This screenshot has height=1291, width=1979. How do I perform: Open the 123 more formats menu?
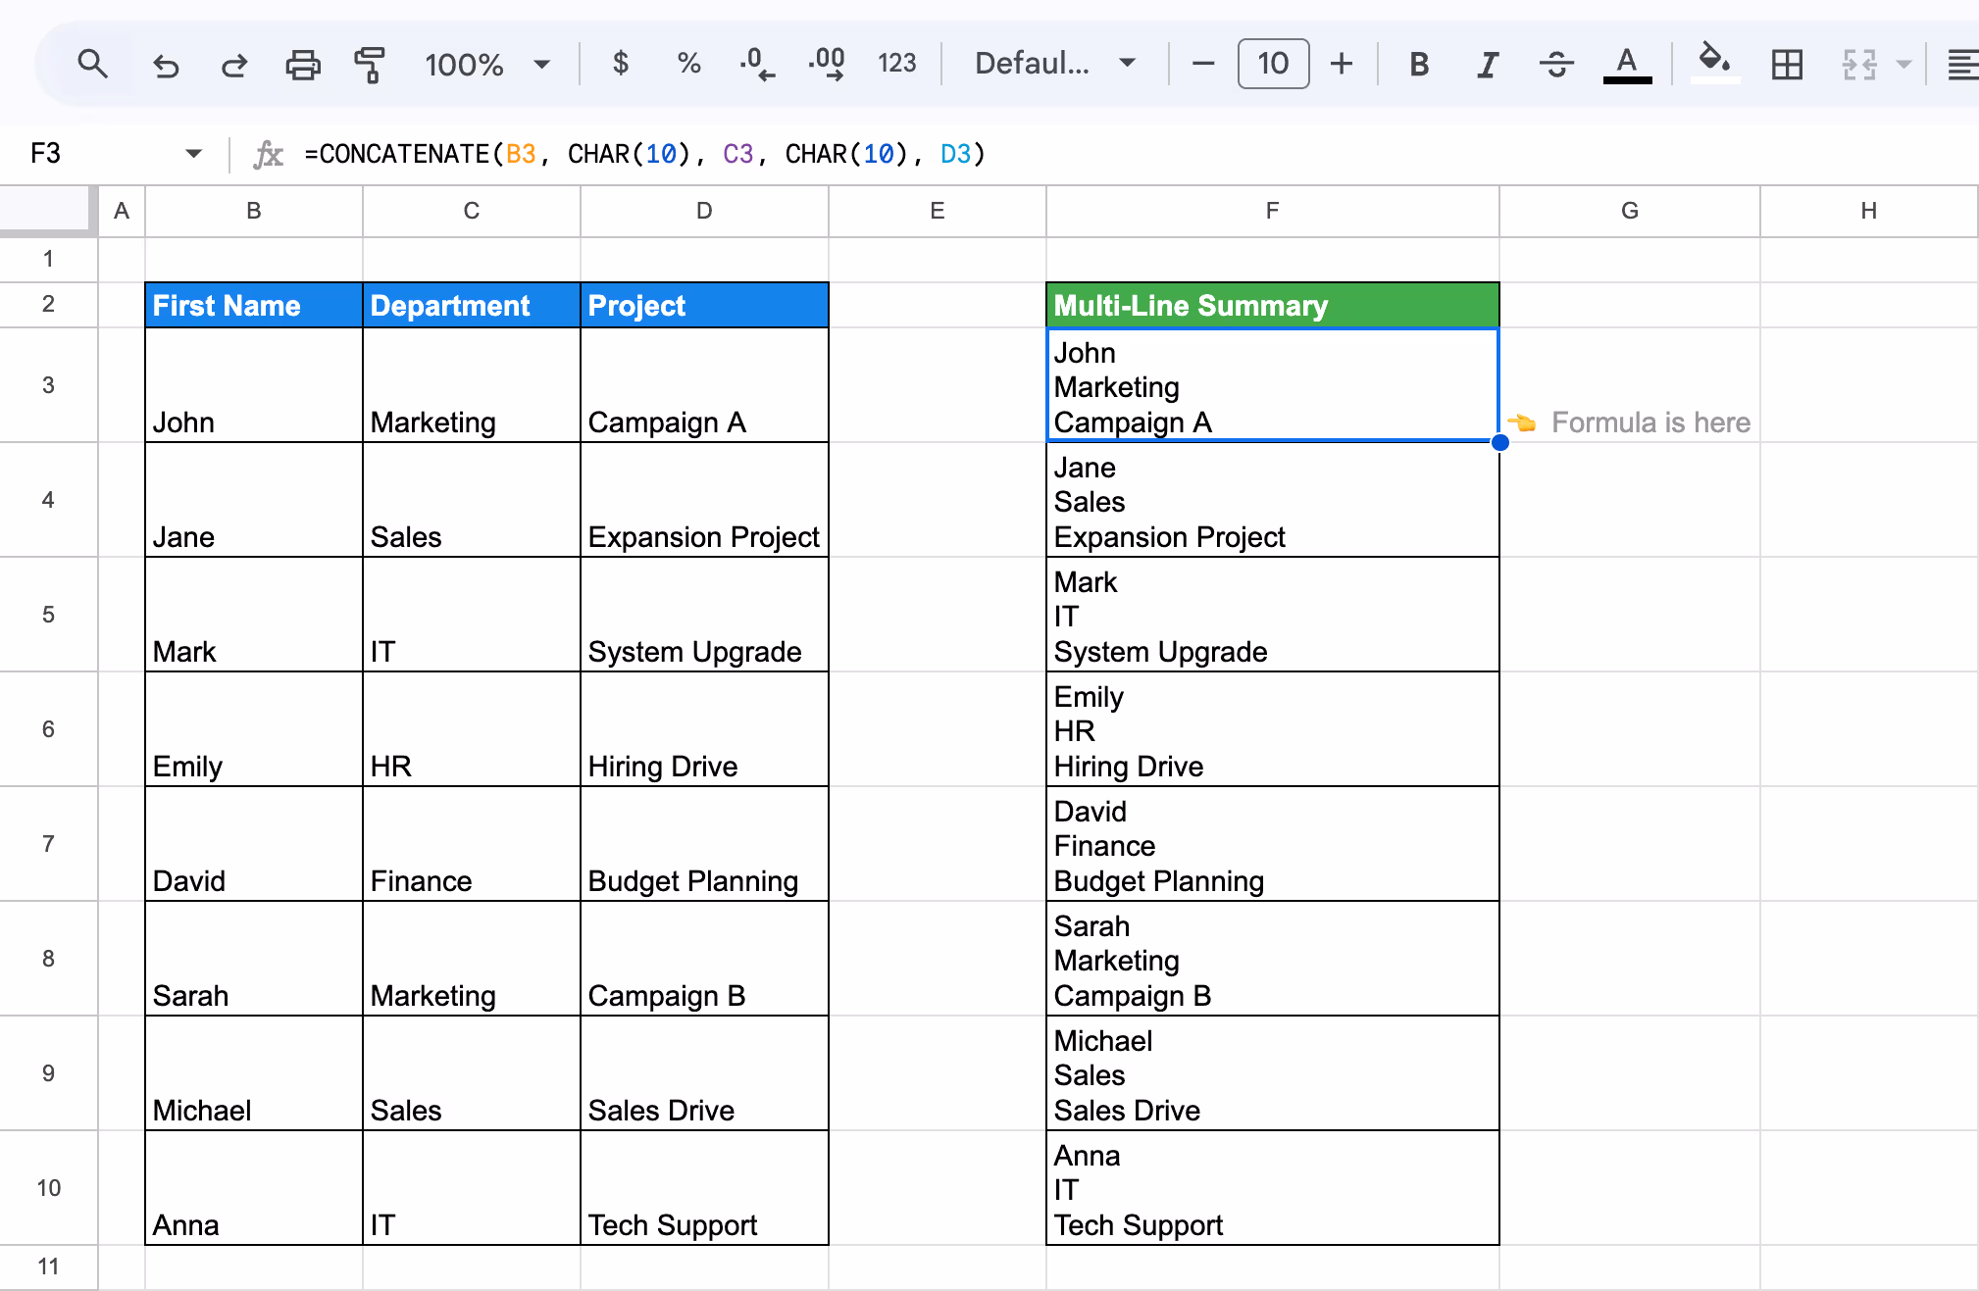896,64
